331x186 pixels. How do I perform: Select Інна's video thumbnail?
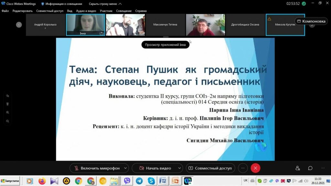point(85,25)
